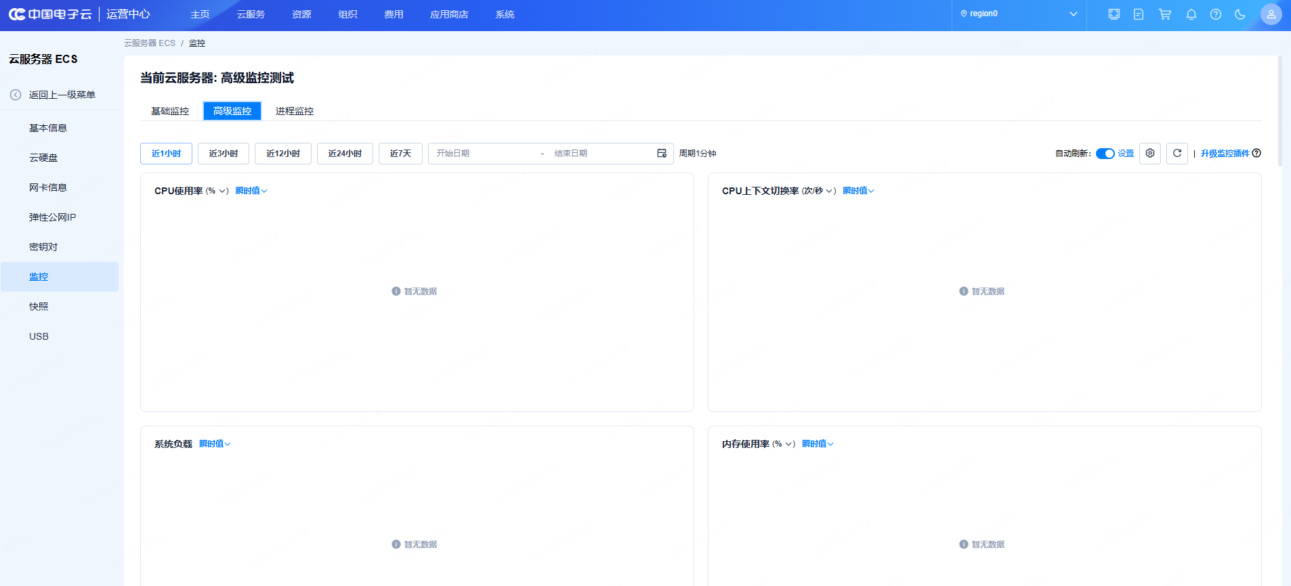
Task: Open the console monitor icon in header
Action: click(1114, 14)
